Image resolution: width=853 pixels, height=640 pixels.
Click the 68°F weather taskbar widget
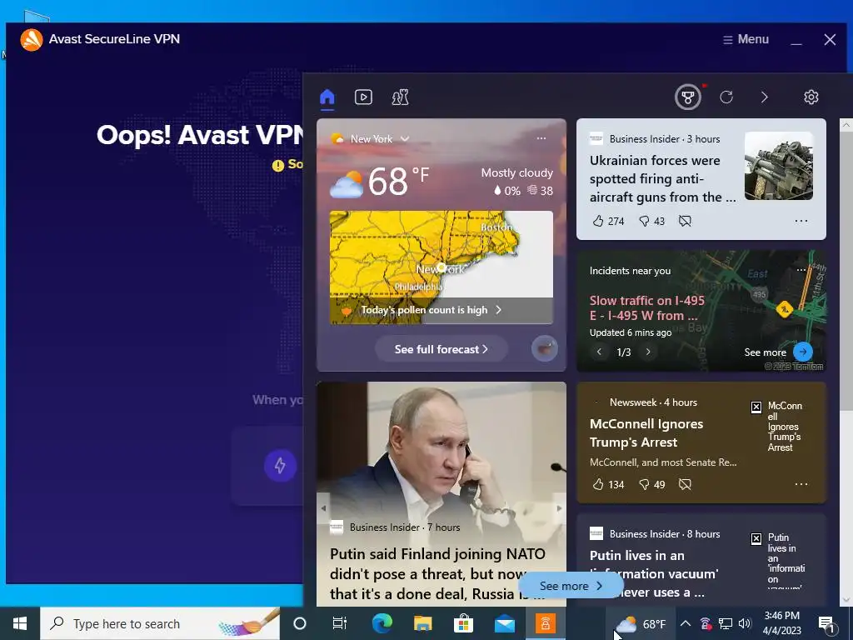coord(641,623)
